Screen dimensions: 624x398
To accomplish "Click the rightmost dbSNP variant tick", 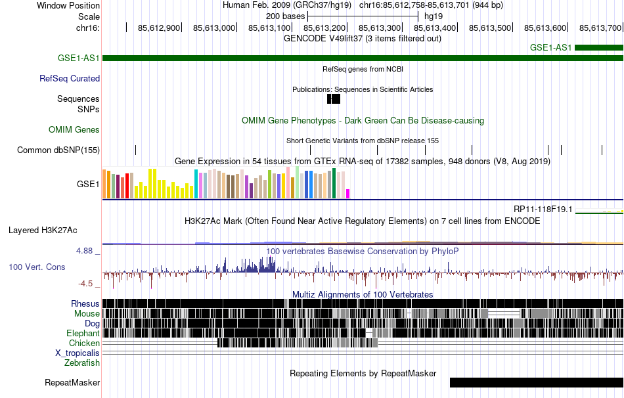I will [x=602, y=150].
